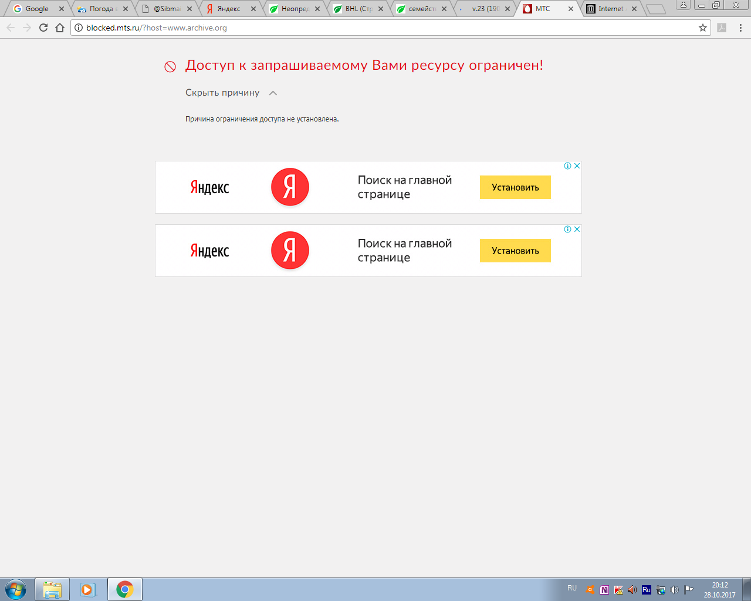Click the Home icon in the toolbar
Viewport: 751px width, 601px height.
point(60,28)
